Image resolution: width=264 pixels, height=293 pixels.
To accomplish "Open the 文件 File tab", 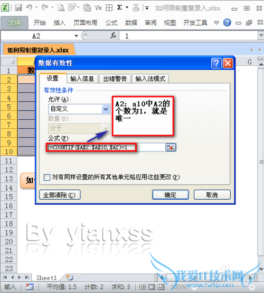I will click(x=14, y=23).
